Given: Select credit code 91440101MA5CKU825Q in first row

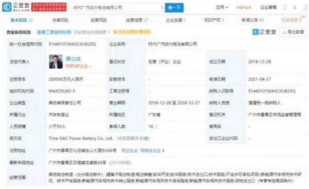Looking at the screenshot, I should click(72, 44).
